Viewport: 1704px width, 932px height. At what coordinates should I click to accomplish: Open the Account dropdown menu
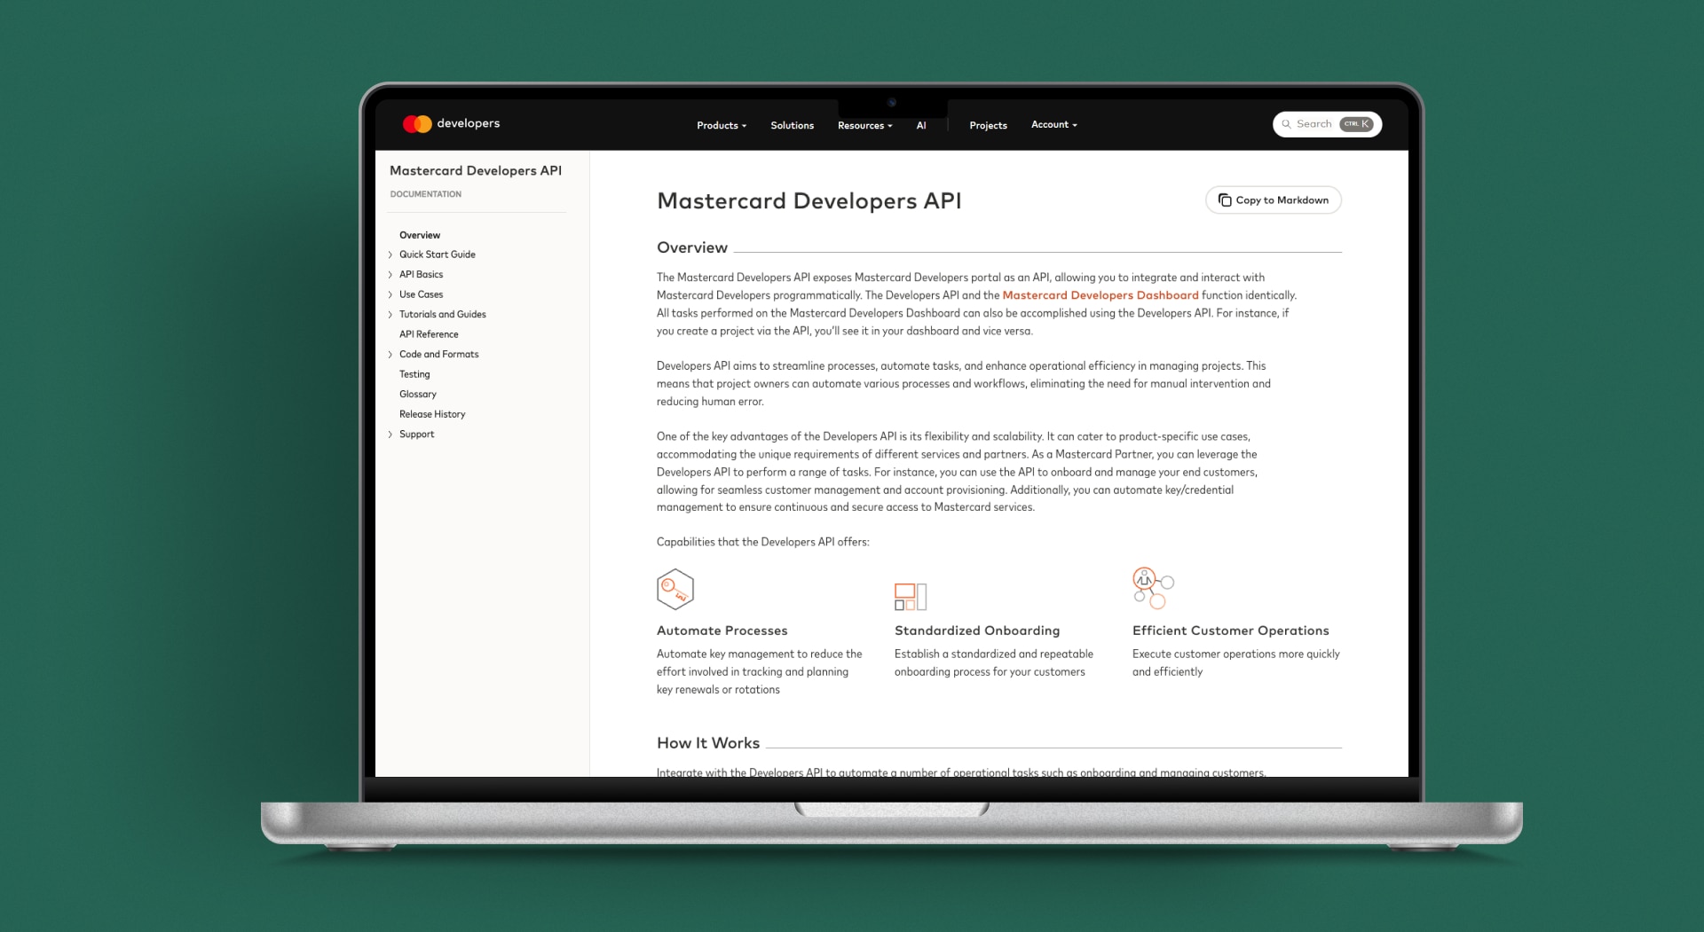click(1053, 125)
